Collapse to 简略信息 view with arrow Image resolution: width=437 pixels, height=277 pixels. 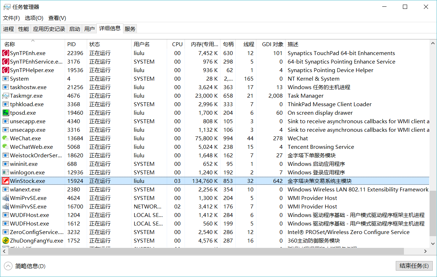tap(8, 266)
